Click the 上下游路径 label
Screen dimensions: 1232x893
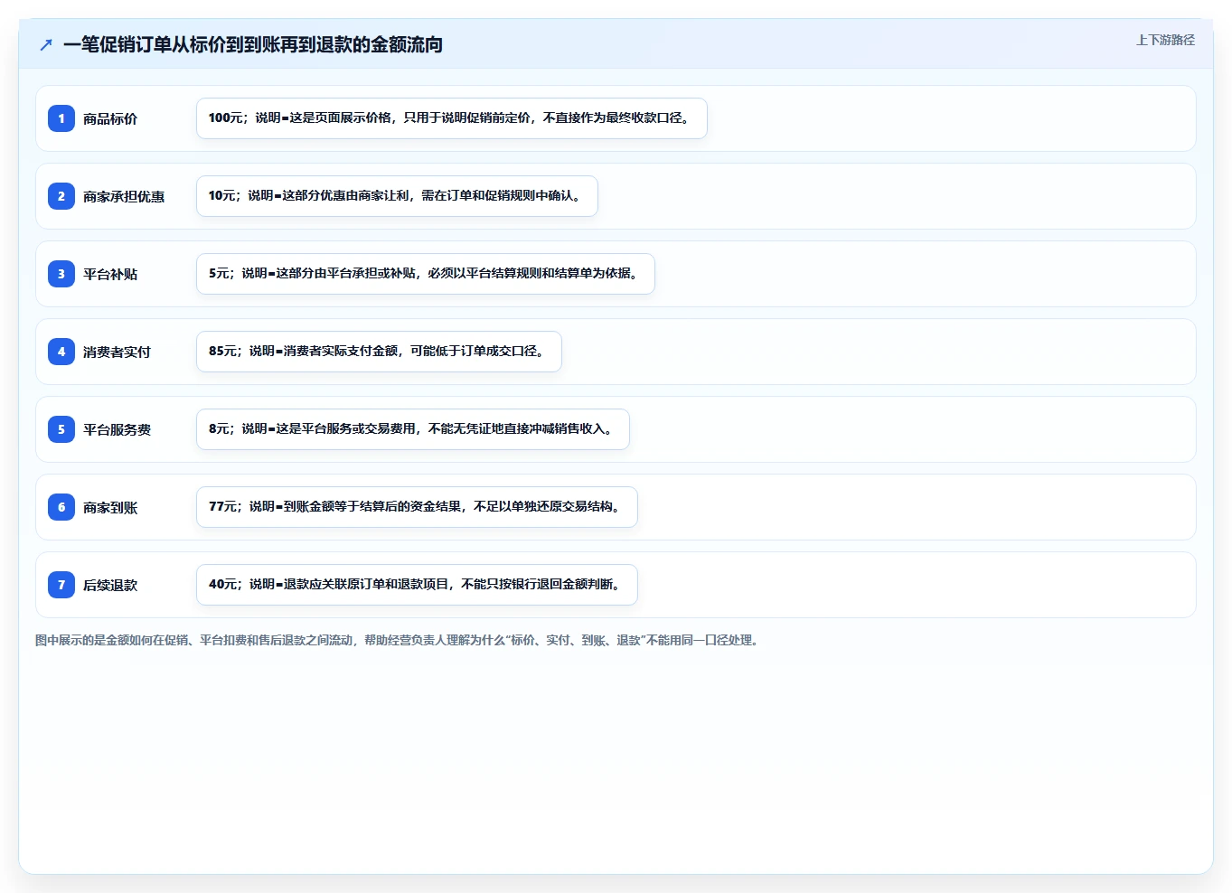[1165, 40]
